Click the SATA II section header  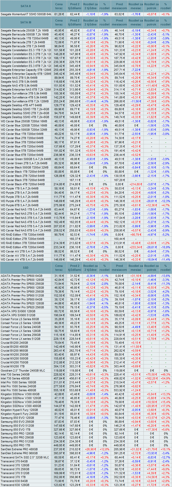(x=26, y=6)
